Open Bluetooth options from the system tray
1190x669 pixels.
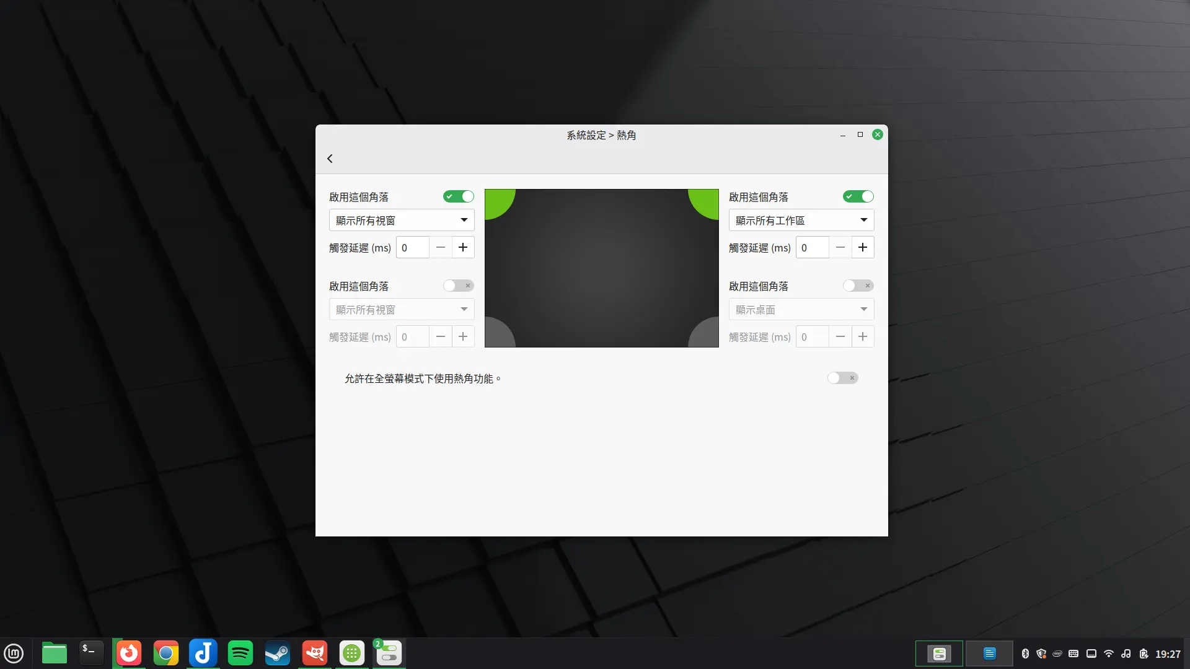[x=1026, y=653]
